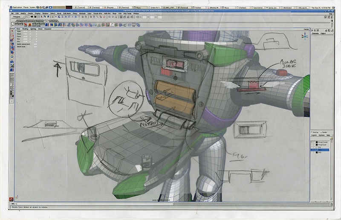The width and height of the screenshot is (341, 220).
Task: Open the GNOME System menu
Action: [x=32, y=7]
